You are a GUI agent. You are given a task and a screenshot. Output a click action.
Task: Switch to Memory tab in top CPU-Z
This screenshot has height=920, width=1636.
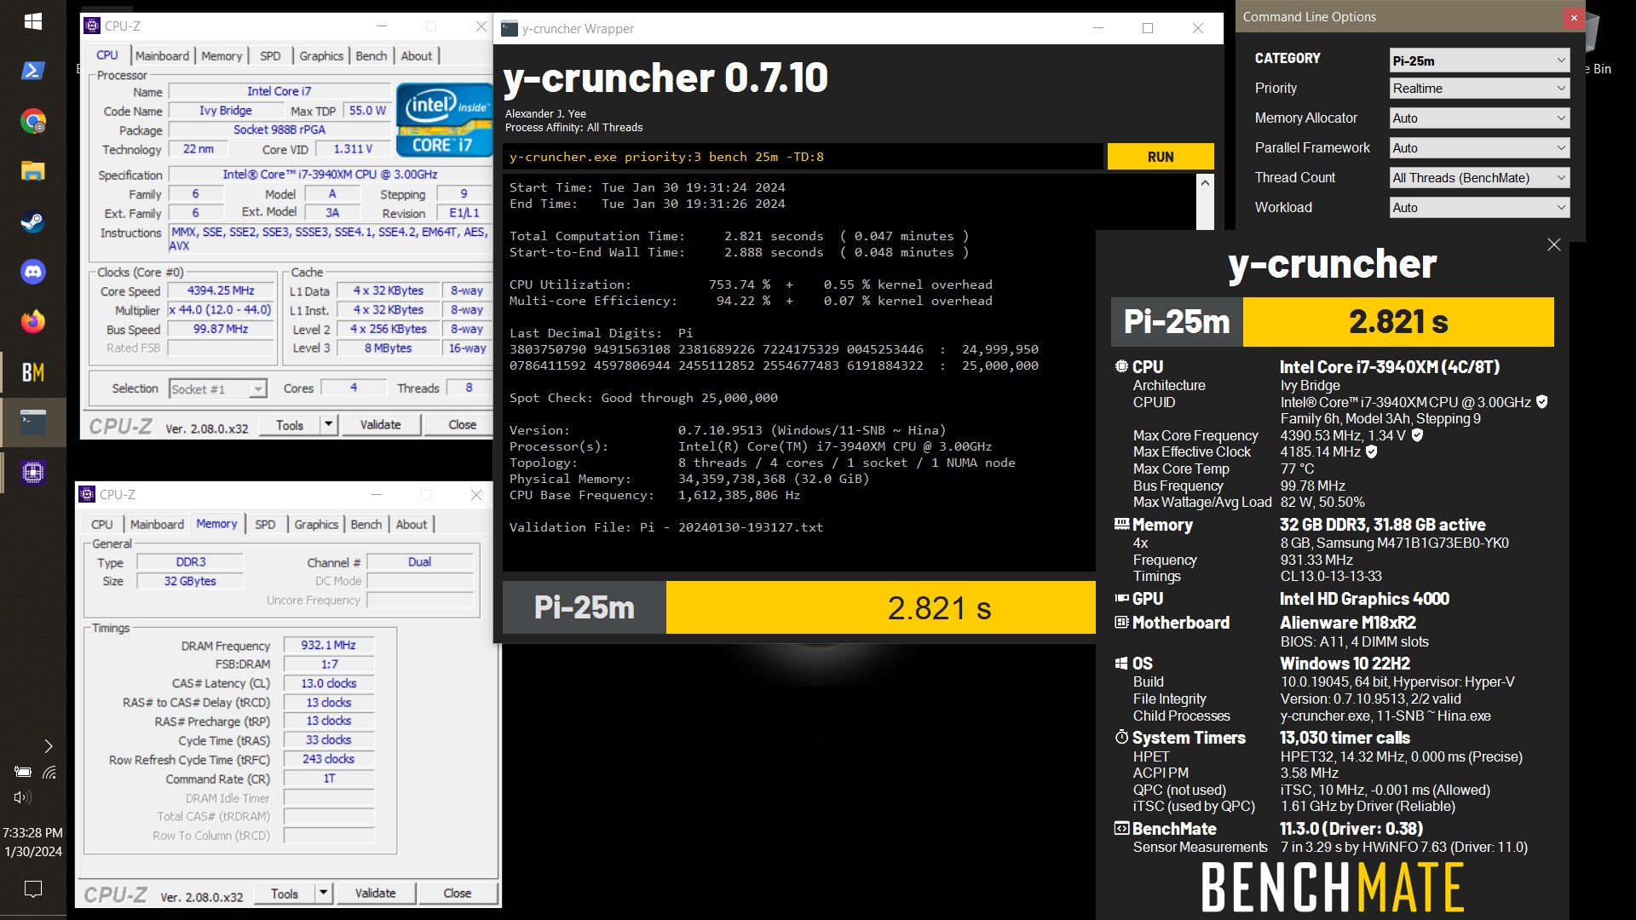[222, 55]
